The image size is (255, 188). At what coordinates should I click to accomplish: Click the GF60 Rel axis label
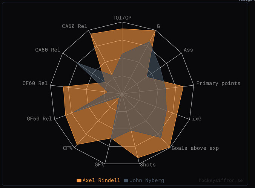point(39,119)
